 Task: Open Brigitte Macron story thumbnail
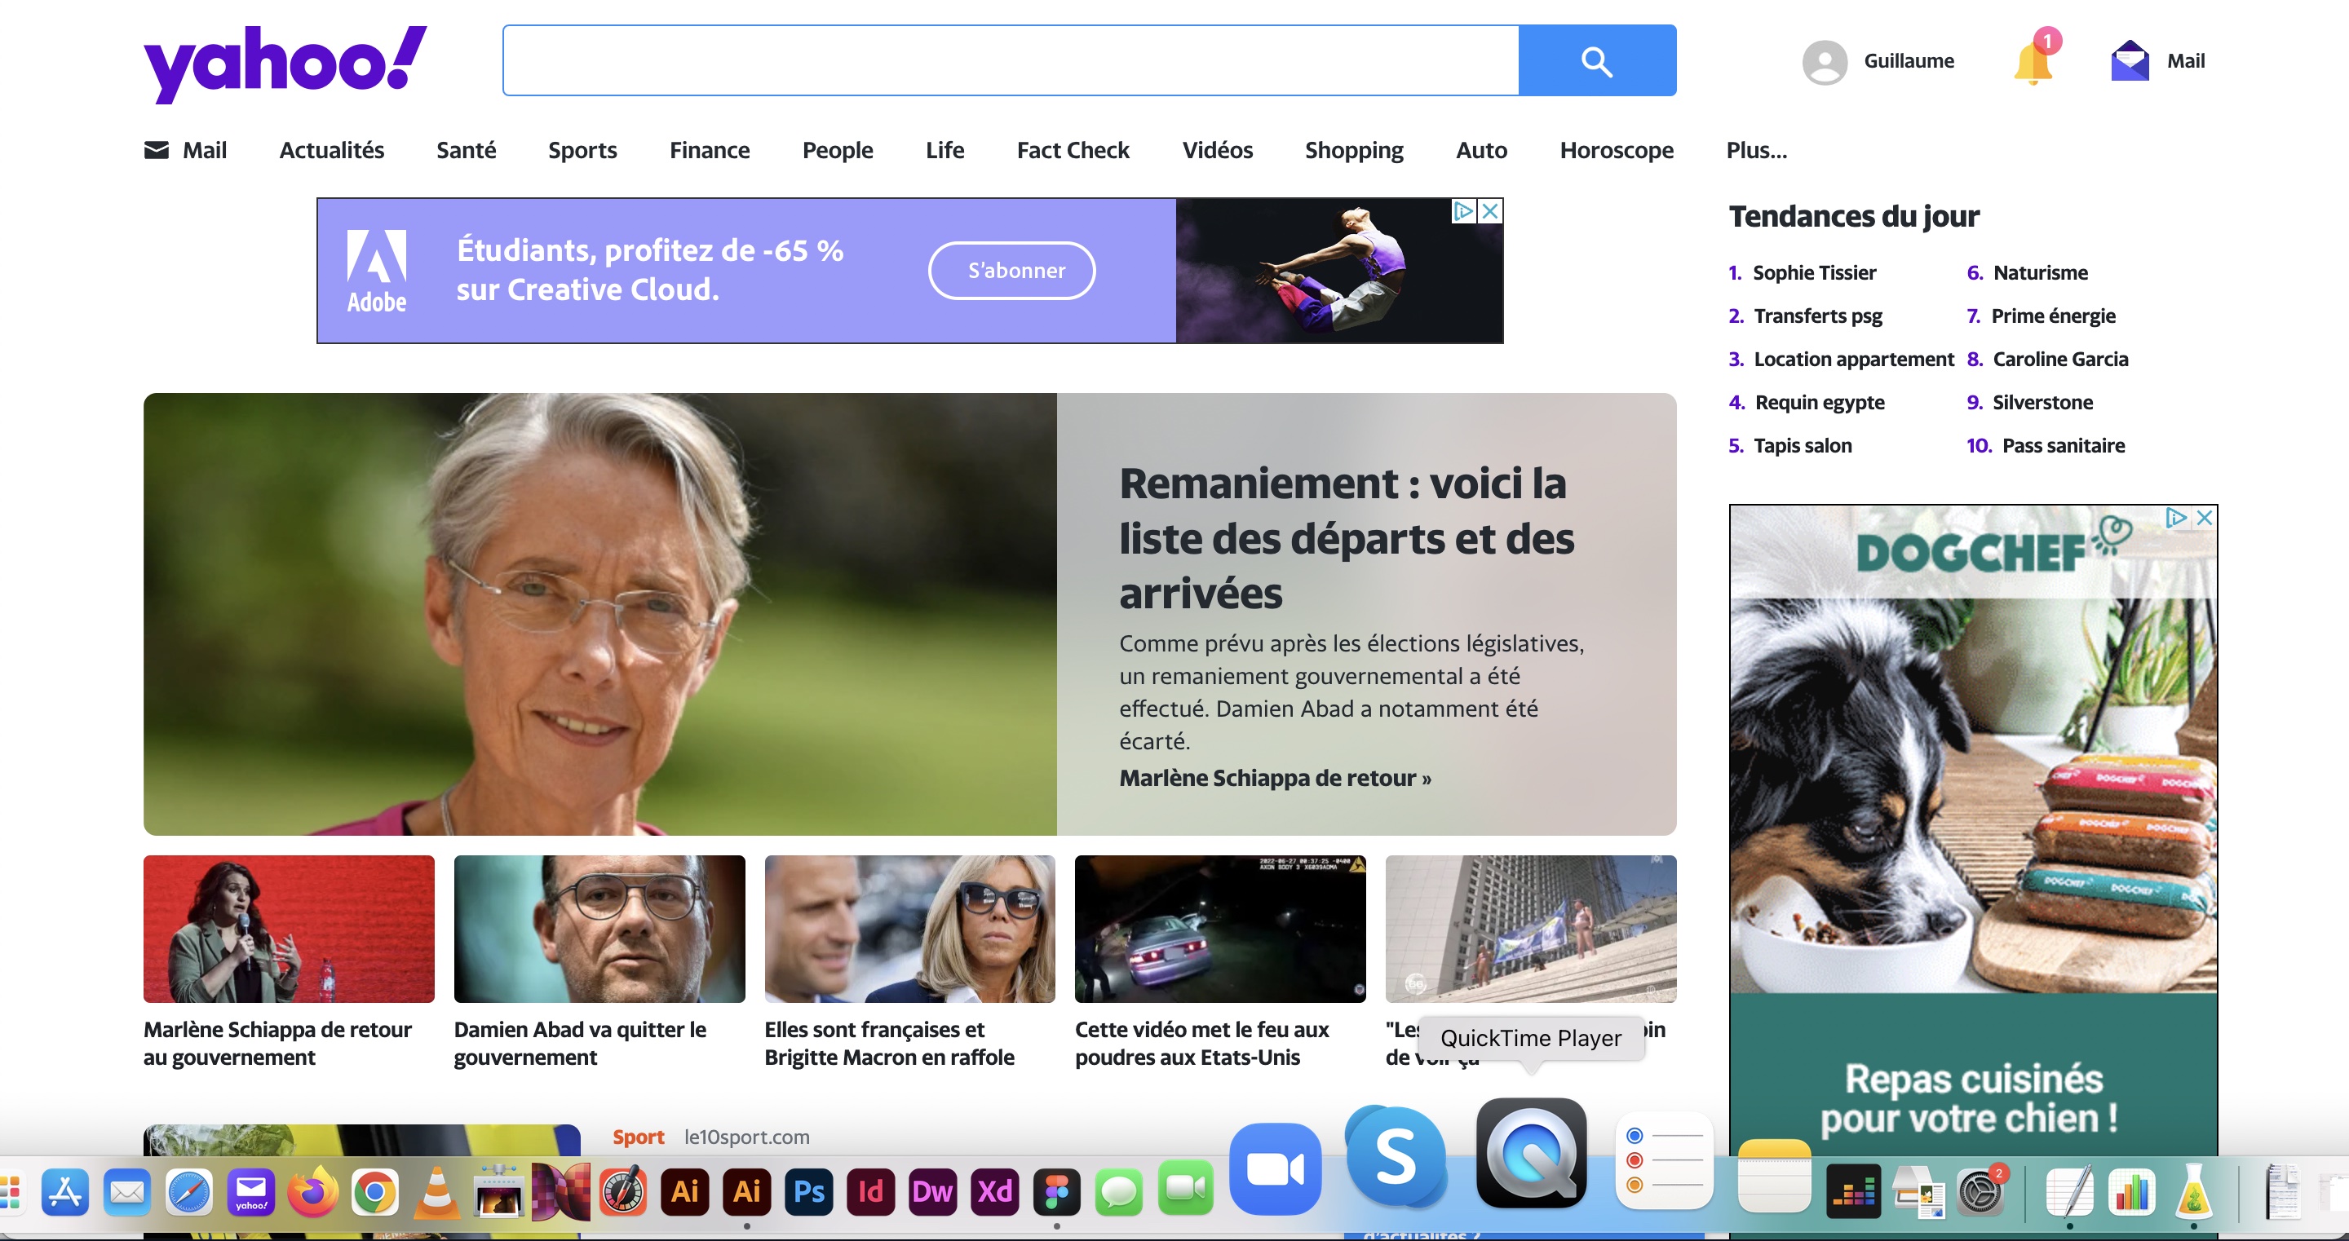(909, 930)
